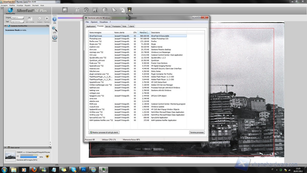
Task: Open the Risoluzione toolbar icon
Action: coord(78,10)
